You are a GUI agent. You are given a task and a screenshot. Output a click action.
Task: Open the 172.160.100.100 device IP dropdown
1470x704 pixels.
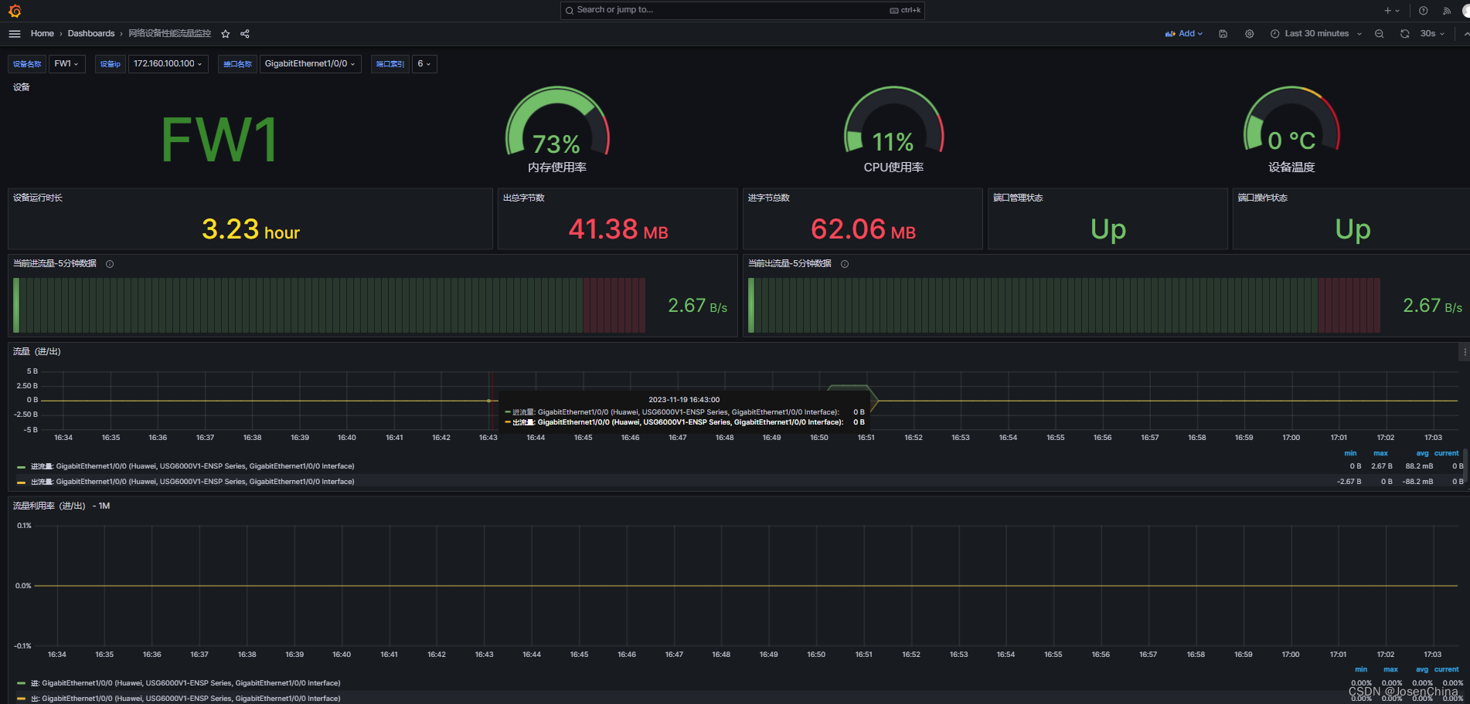168,64
